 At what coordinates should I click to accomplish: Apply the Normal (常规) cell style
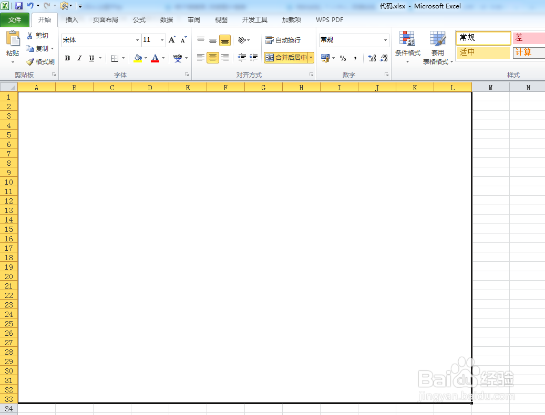[484, 38]
